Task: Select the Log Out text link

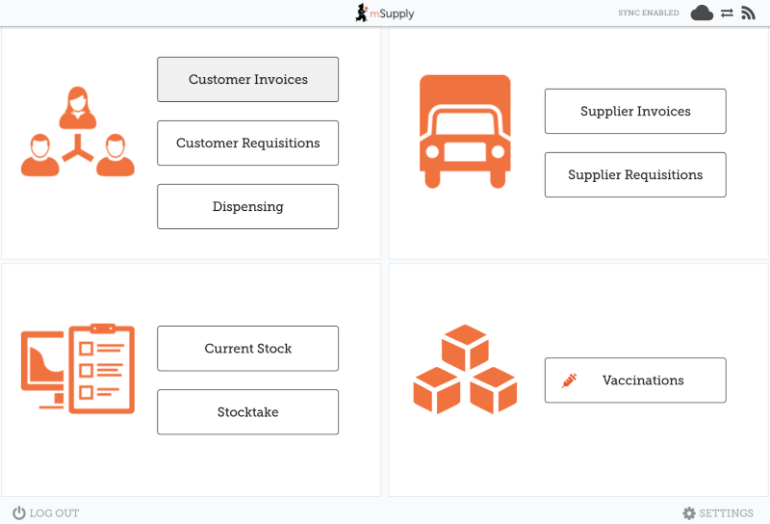Action: [54, 513]
